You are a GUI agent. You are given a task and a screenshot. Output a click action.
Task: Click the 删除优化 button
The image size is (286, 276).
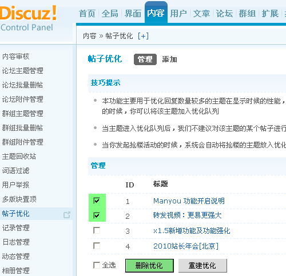149,266
